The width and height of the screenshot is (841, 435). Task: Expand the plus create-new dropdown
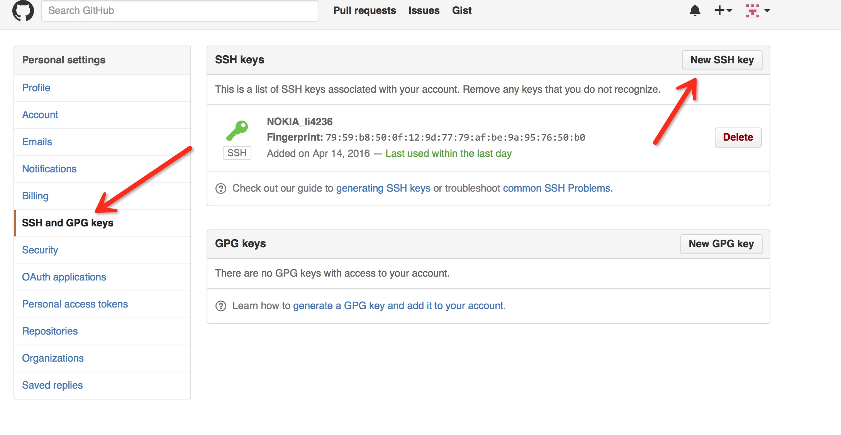[723, 10]
